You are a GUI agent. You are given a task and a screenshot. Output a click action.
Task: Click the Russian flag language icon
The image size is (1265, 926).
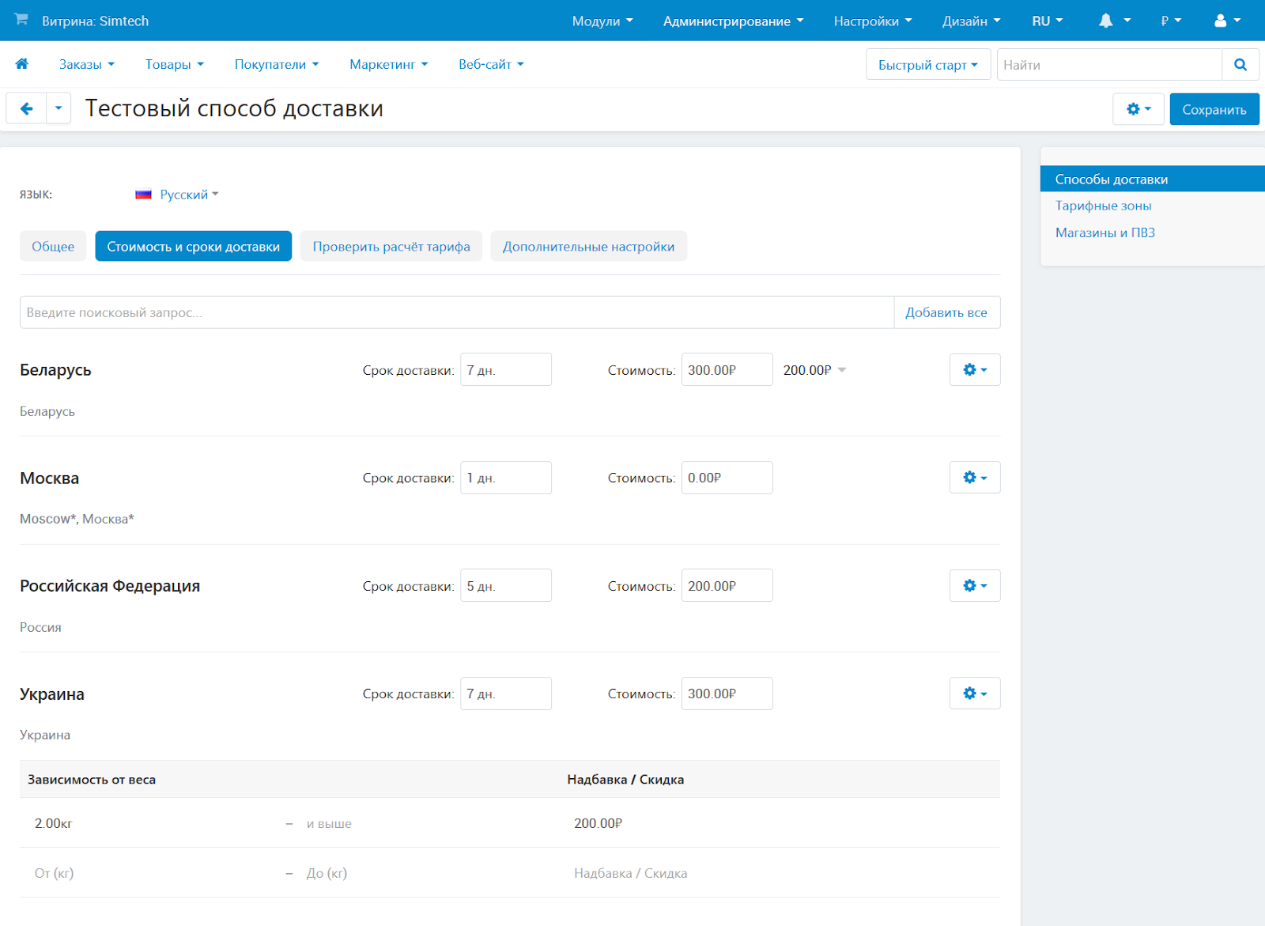pyautogui.click(x=143, y=195)
